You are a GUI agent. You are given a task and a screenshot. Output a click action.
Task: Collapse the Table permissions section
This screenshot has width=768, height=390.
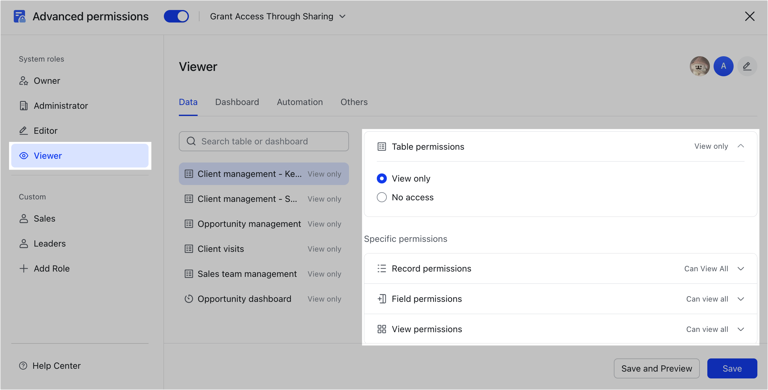741,146
